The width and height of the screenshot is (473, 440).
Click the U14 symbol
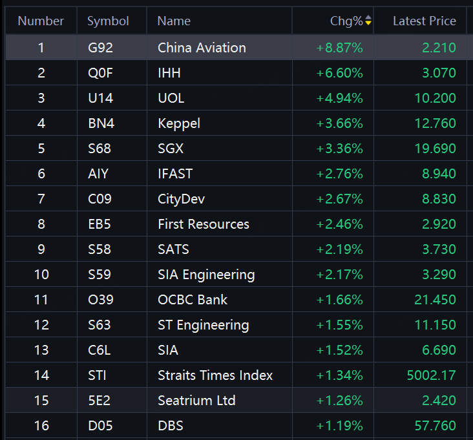click(x=100, y=98)
